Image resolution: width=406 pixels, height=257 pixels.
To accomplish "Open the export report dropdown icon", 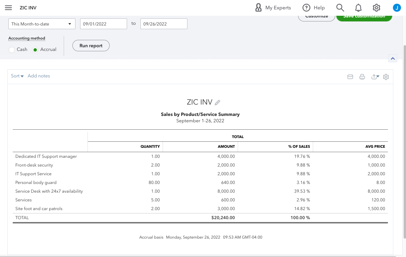I will tap(375, 77).
